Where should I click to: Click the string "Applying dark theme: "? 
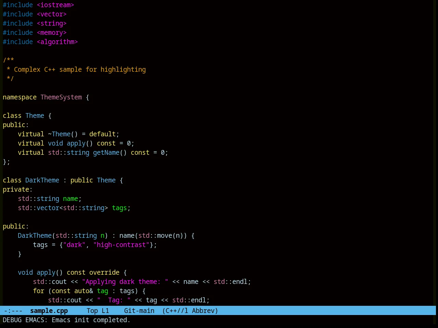pyautogui.click(x=125, y=282)
